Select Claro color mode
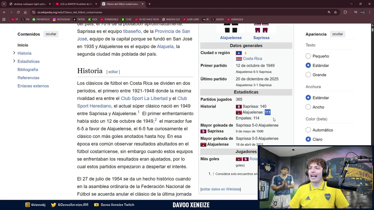The width and height of the screenshot is (374, 210). [x=308, y=139]
